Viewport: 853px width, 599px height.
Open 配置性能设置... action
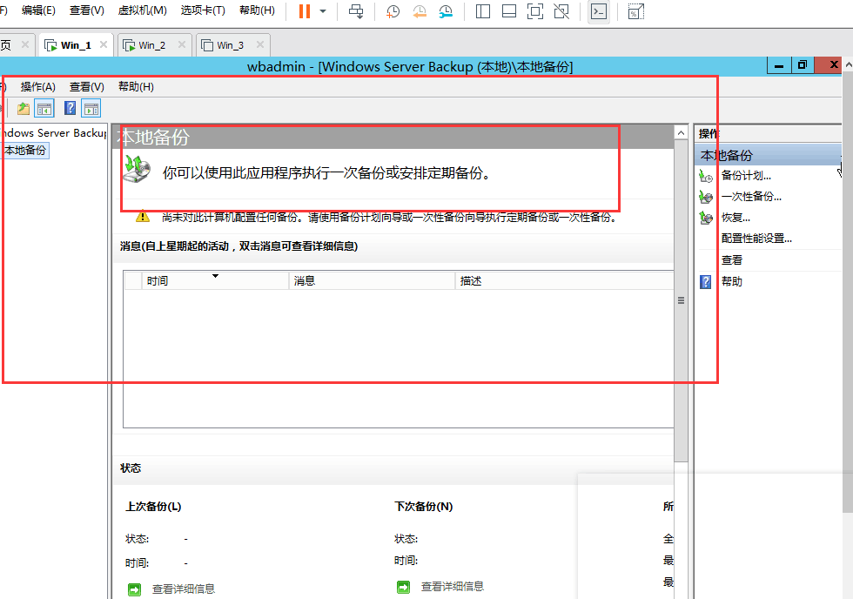[x=756, y=239]
